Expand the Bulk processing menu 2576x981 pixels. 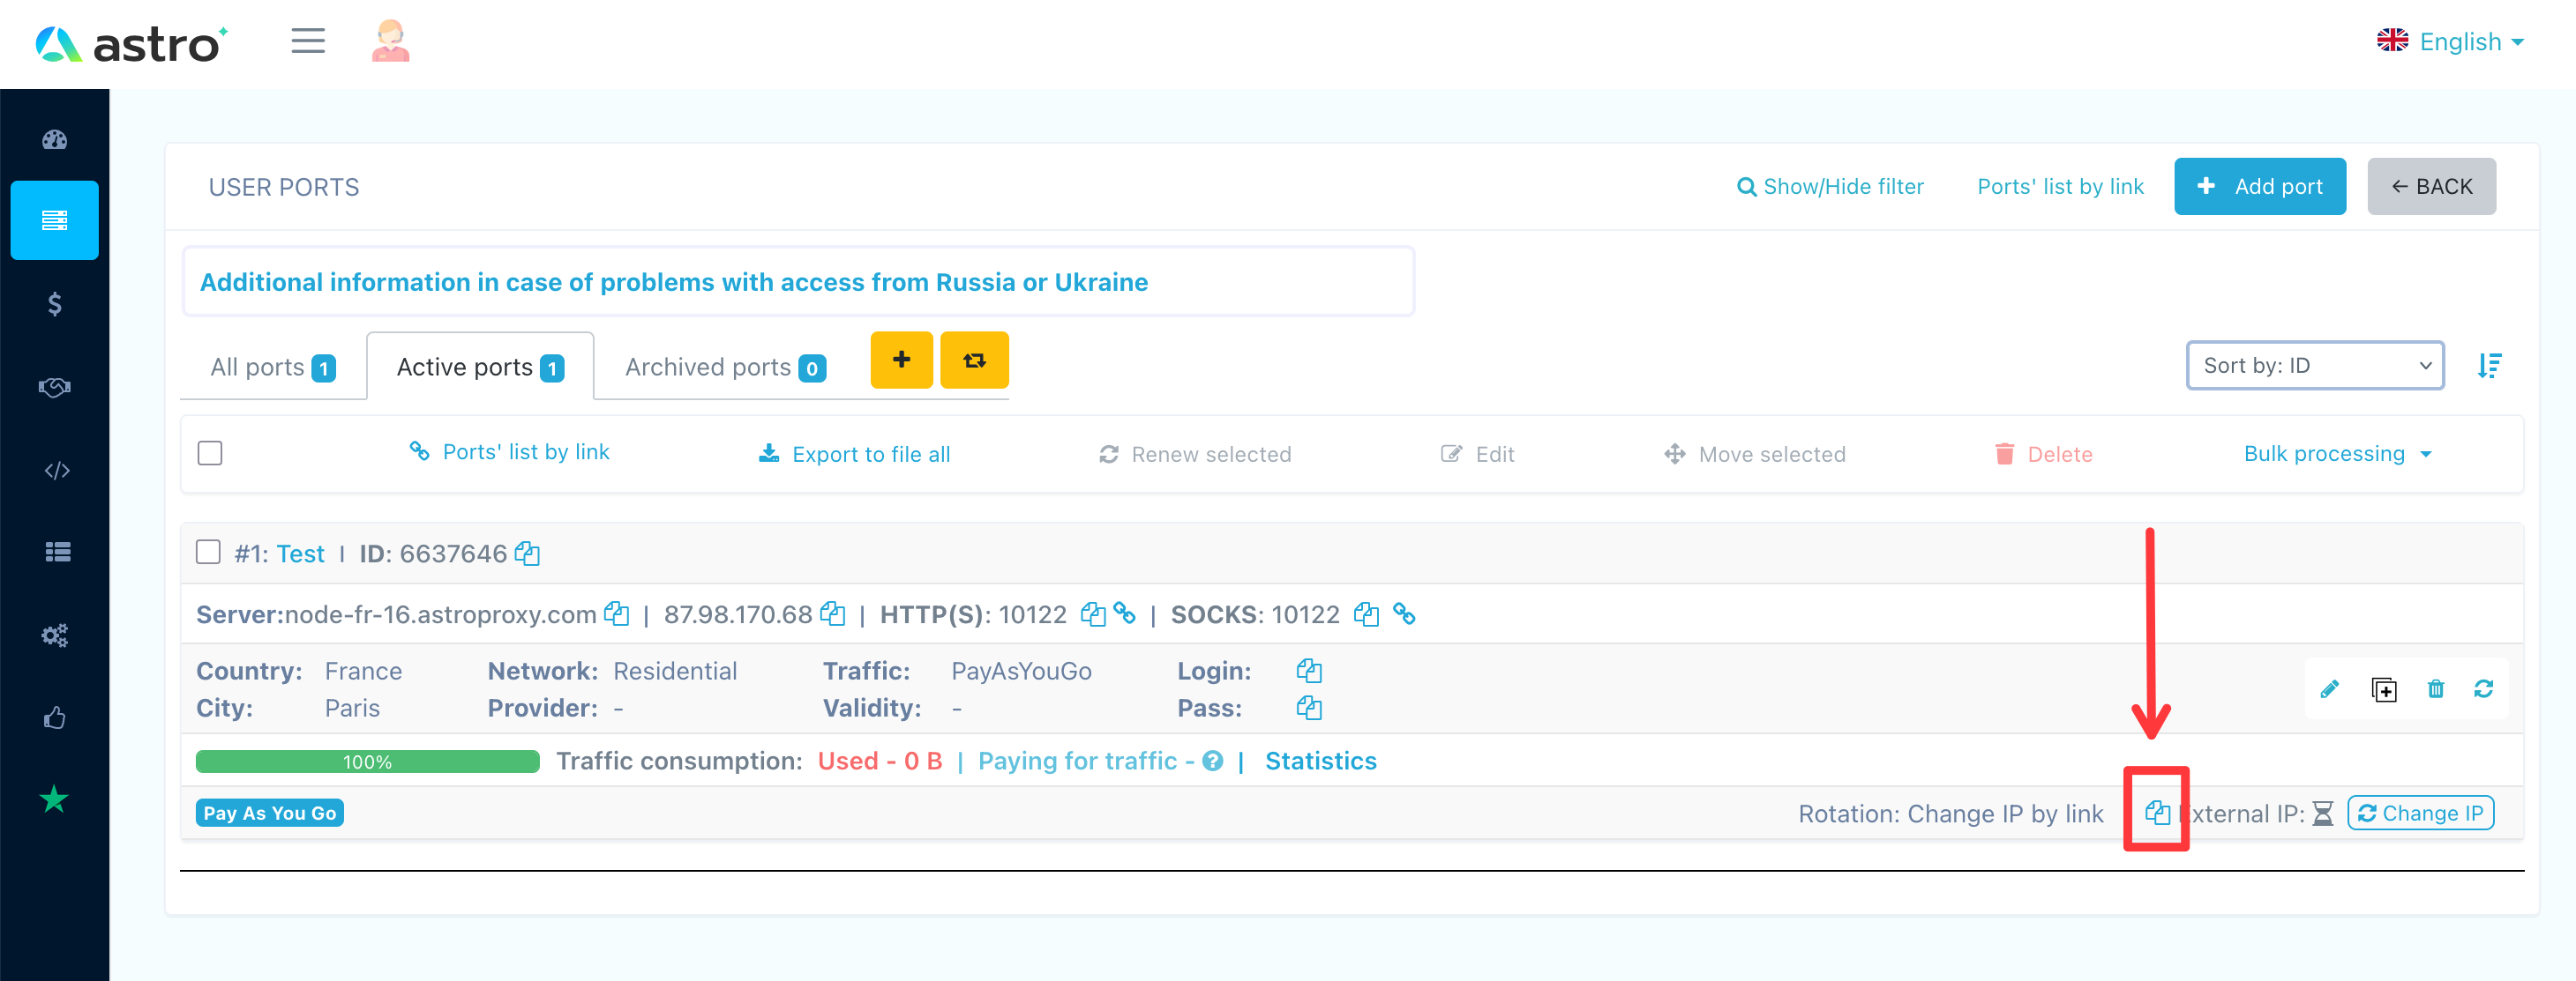(2337, 454)
